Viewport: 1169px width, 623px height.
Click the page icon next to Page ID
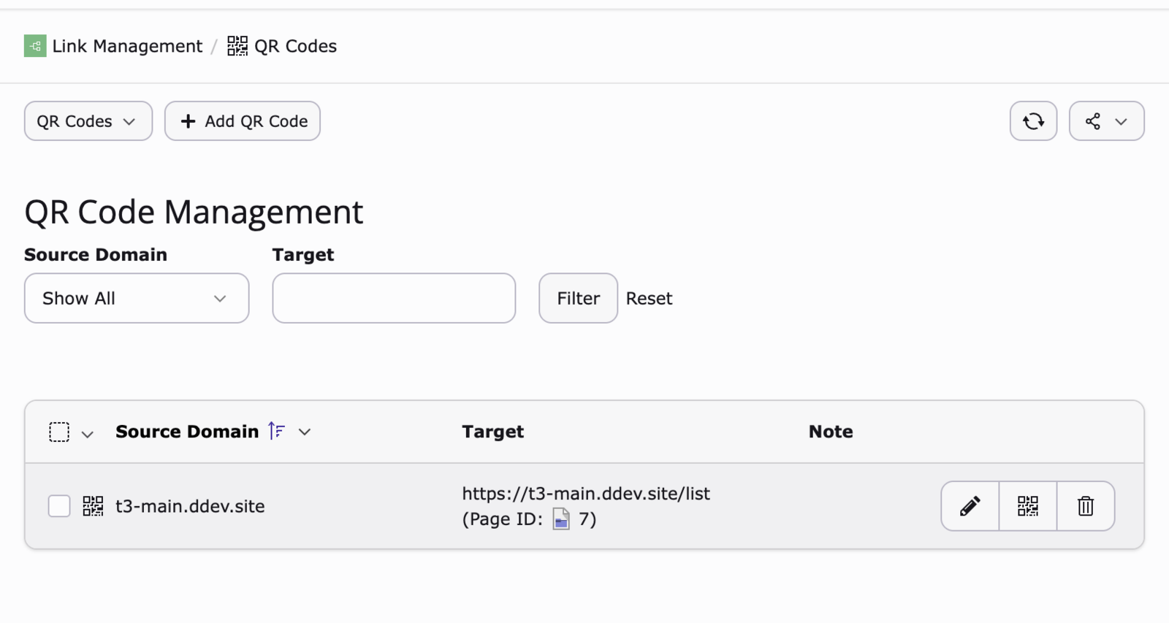coord(561,519)
